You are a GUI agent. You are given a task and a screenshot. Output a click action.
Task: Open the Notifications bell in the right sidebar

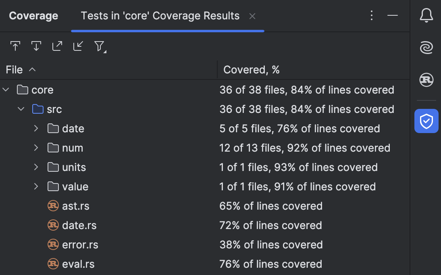coord(426,15)
